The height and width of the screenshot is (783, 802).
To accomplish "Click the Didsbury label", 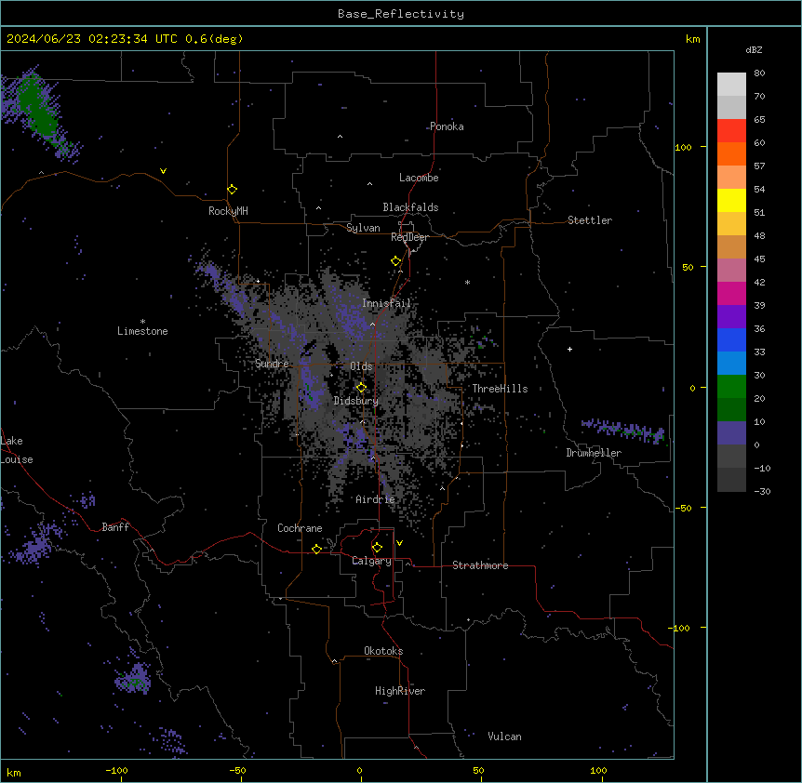I will tap(356, 401).
